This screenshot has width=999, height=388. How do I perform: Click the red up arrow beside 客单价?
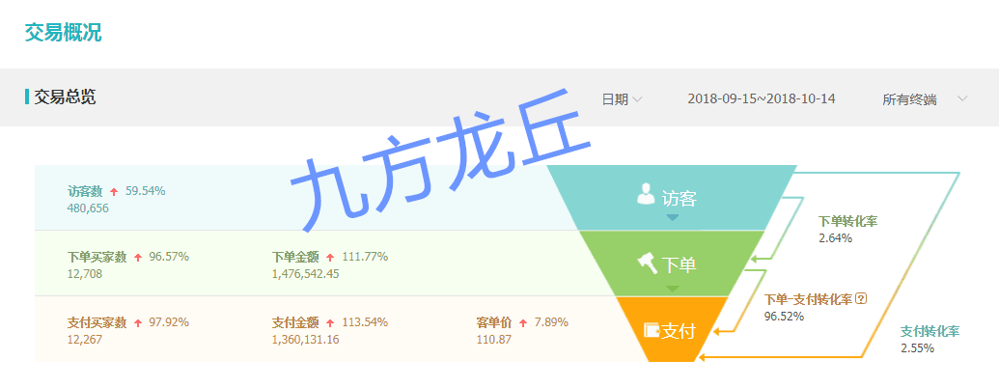523,322
